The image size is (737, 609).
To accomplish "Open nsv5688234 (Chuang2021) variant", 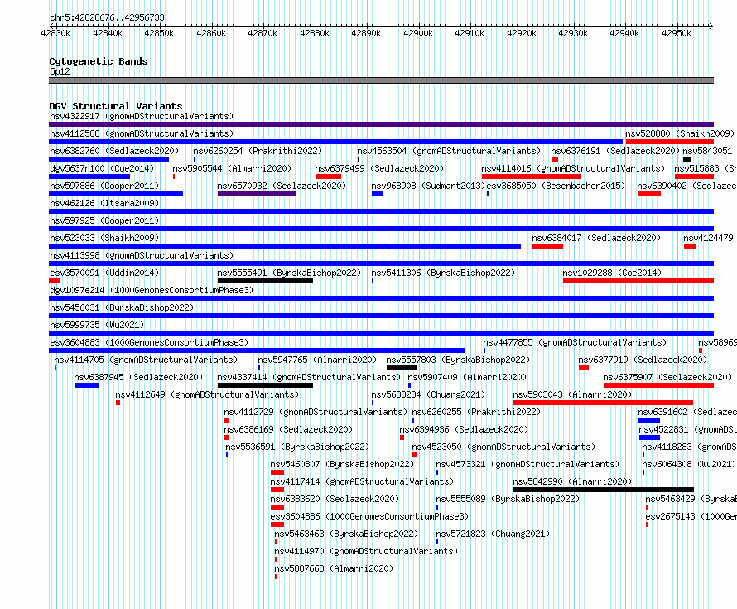I will pyautogui.click(x=428, y=394).
